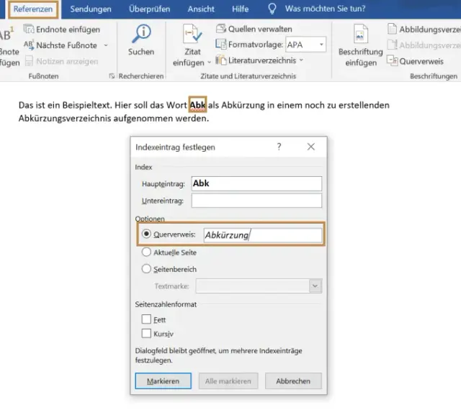This screenshot has width=461, height=410.
Task: Select the Seitenbereich radio button
Action: [146, 269]
